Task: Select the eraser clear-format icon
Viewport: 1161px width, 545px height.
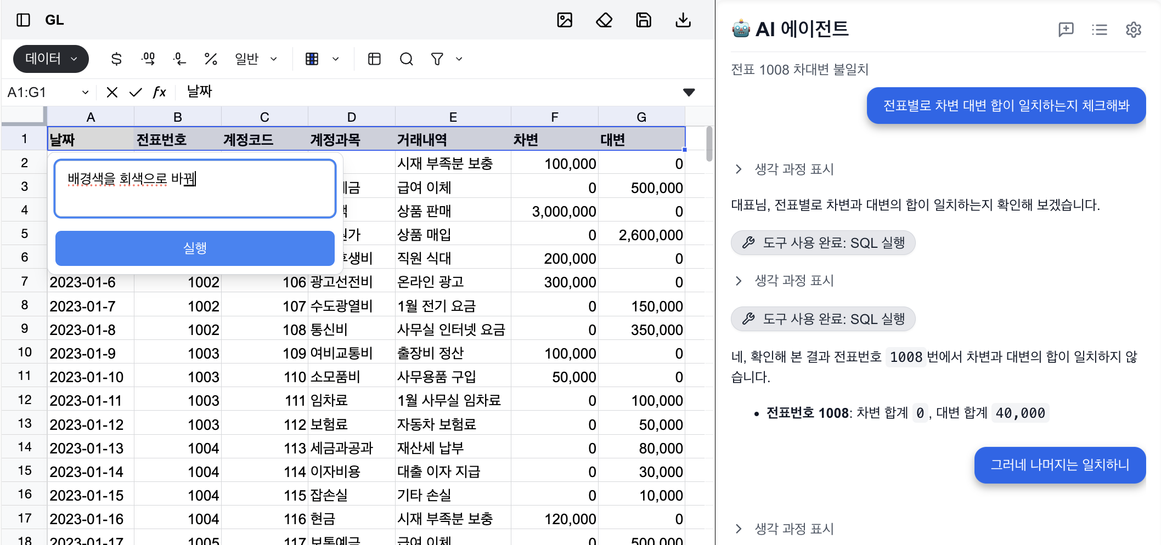Action: point(604,20)
